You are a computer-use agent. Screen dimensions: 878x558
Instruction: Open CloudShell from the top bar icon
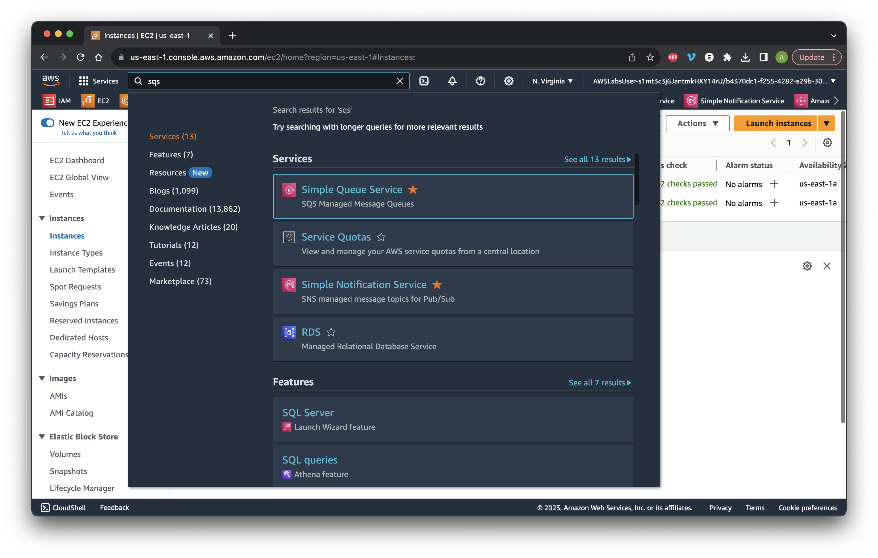coord(424,81)
